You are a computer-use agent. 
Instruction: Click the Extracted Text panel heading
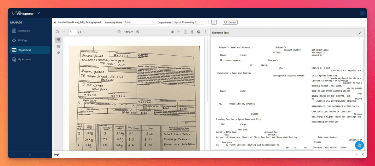pos(220,33)
